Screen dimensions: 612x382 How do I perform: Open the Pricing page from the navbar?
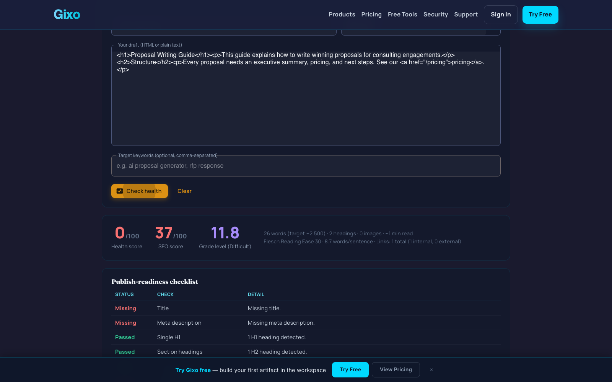(x=371, y=15)
